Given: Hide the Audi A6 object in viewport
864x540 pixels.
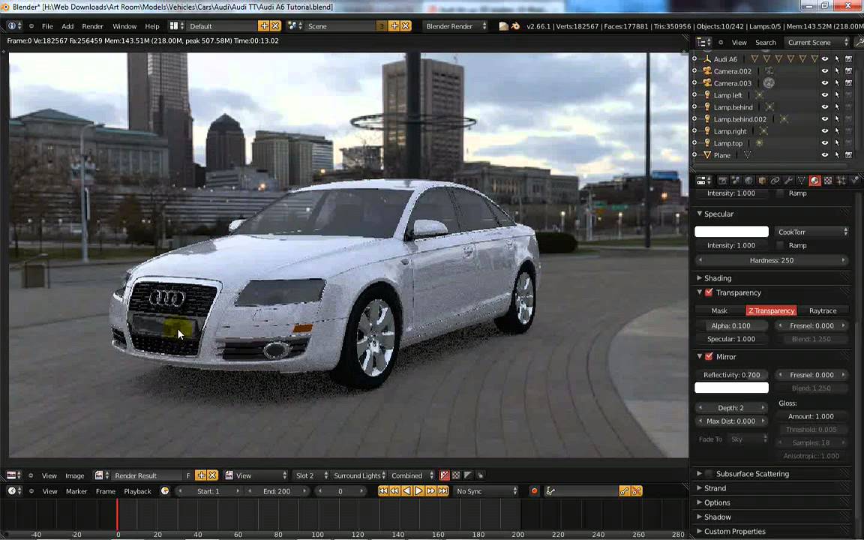Looking at the screenshot, I should tap(825, 59).
